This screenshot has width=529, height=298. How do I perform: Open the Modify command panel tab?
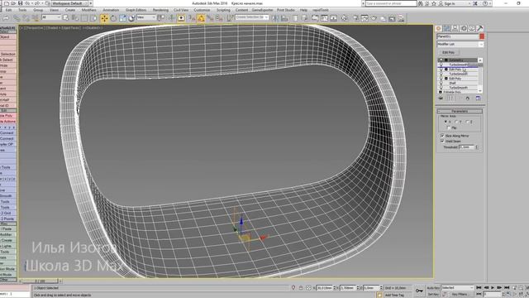pyautogui.click(x=446, y=28)
